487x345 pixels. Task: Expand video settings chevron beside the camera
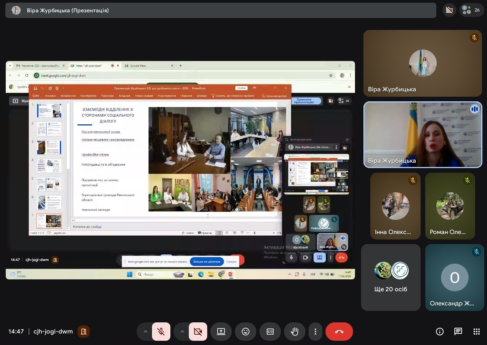click(182, 332)
